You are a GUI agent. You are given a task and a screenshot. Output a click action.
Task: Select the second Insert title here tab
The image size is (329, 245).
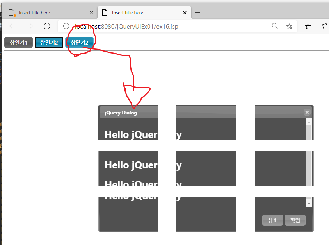click(144, 13)
